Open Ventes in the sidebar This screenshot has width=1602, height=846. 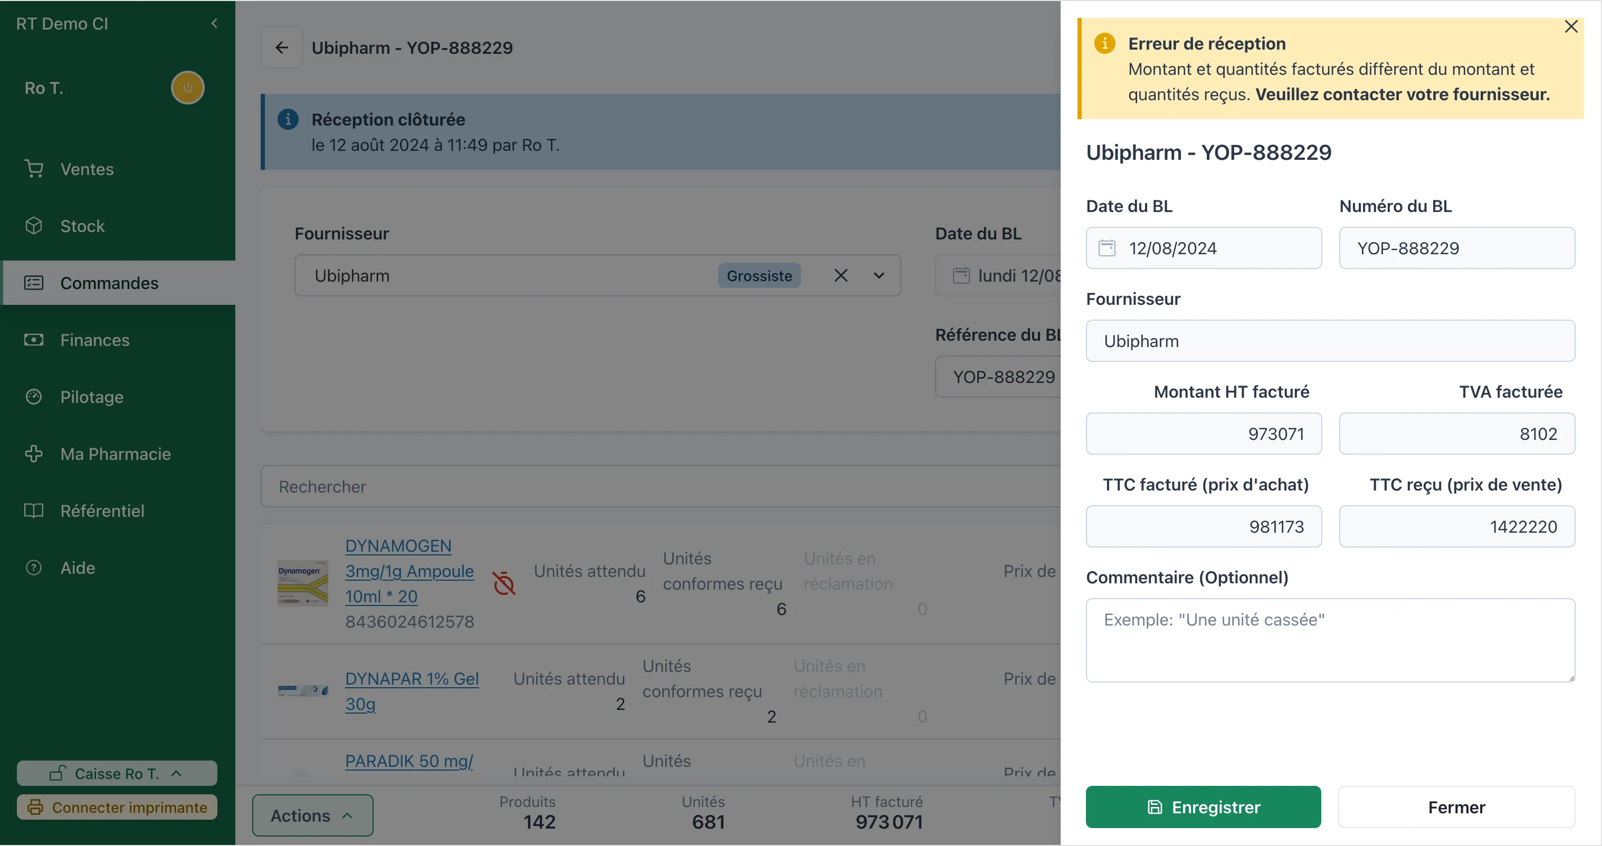87,169
